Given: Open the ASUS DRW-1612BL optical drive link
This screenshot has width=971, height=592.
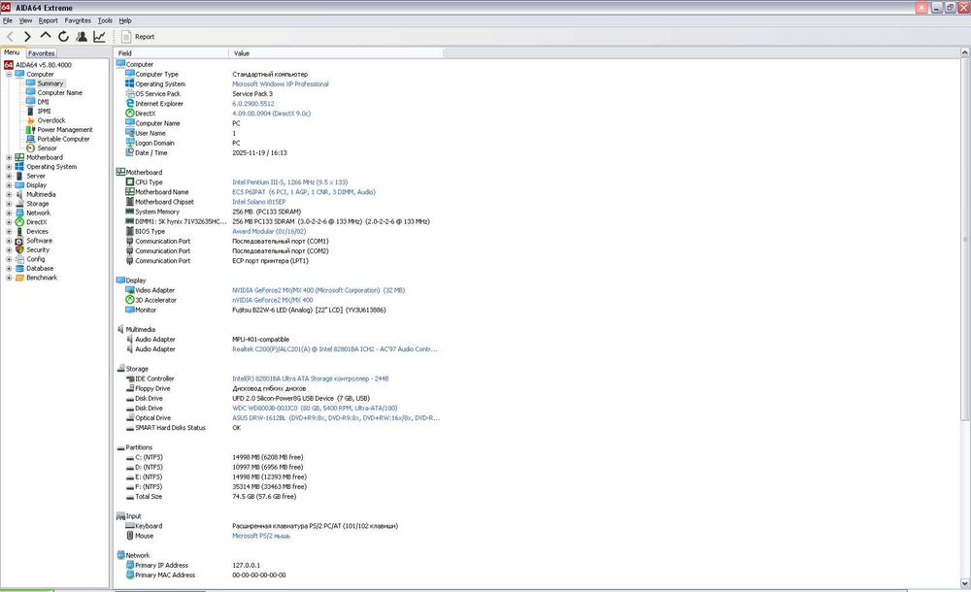Looking at the screenshot, I should click(336, 418).
